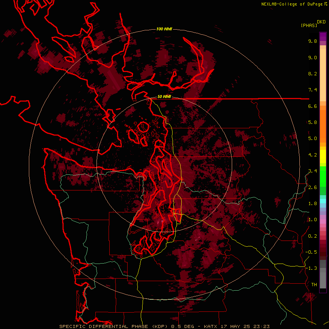Image resolution: width=329 pixels, height=329 pixels.
Task: Click the TH threshold label on the legend
Action: [314, 285]
